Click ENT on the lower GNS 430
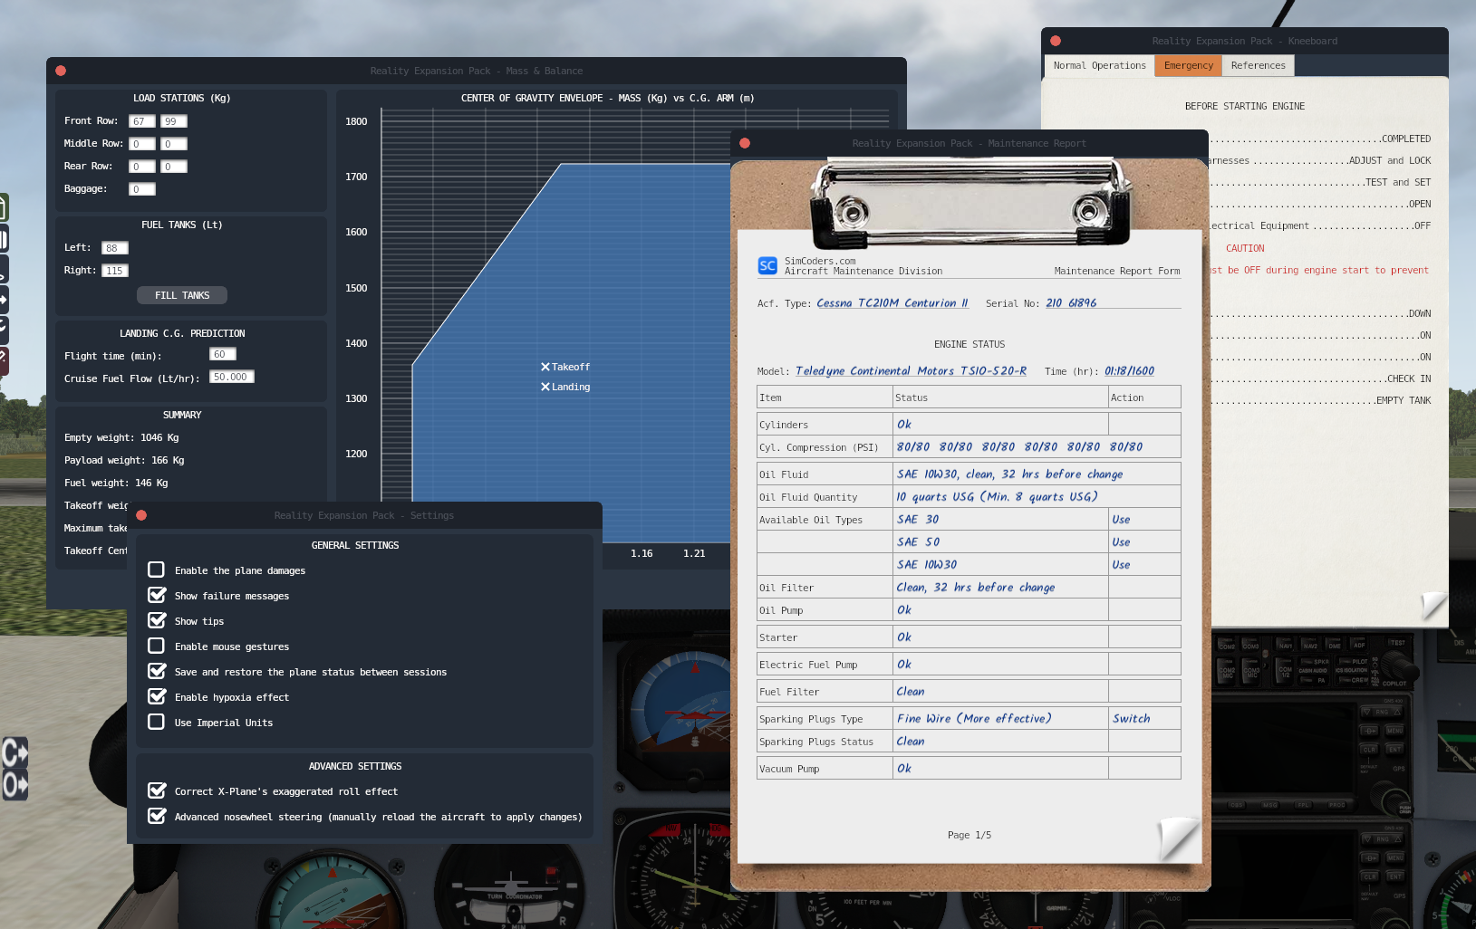 [1394, 876]
